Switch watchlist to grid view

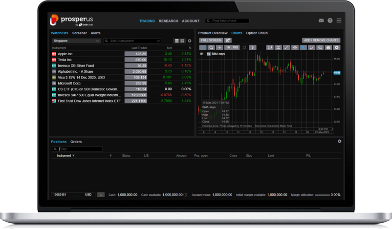[182, 41]
